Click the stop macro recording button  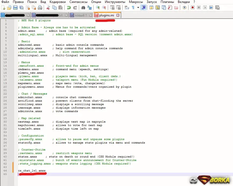[x=199, y=8]
